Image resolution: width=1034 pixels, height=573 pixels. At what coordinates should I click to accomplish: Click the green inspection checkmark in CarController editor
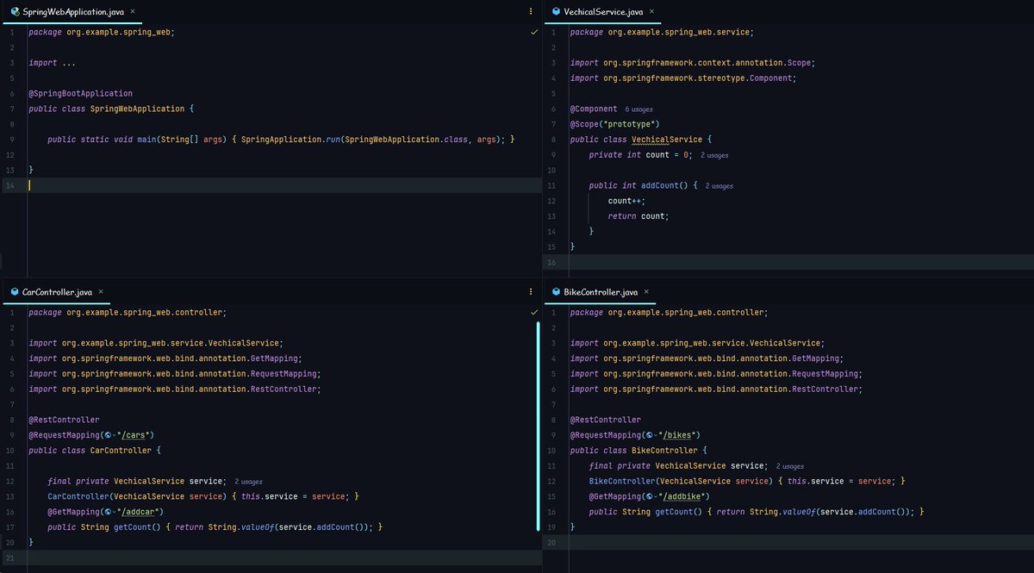534,312
